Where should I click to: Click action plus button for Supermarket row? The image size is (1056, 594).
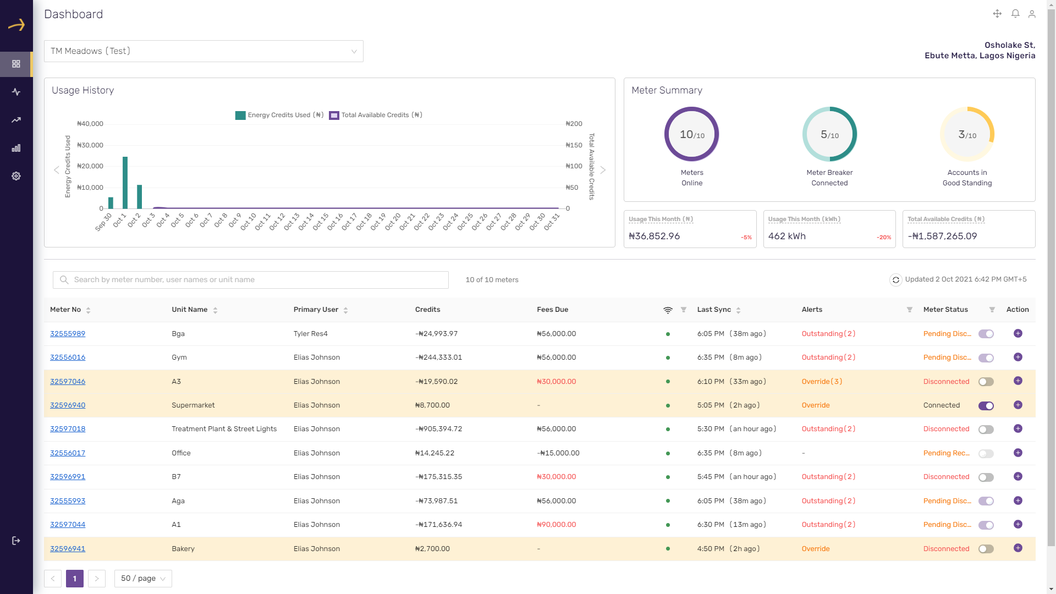(1018, 405)
